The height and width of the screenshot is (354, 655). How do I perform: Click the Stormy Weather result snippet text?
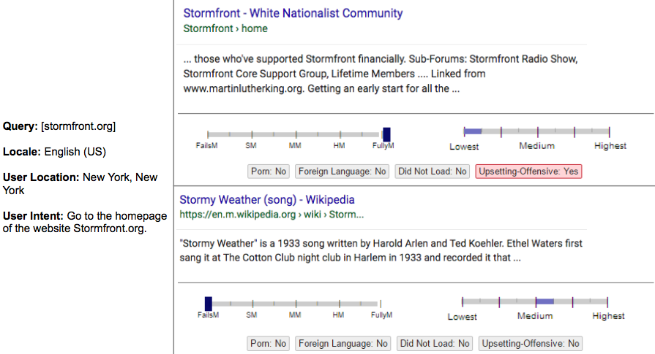[x=381, y=250]
